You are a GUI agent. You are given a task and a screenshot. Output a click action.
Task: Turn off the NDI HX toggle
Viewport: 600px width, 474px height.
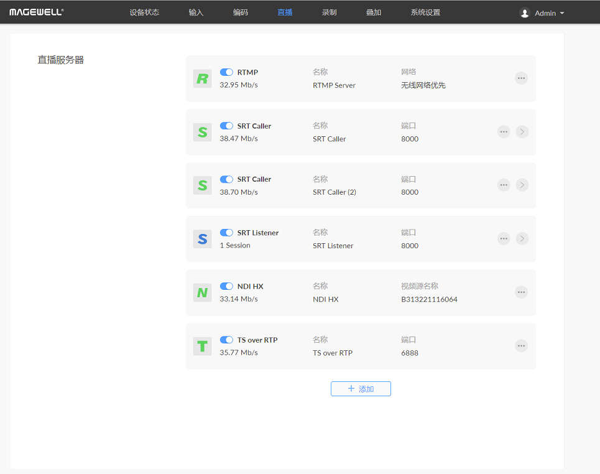pyautogui.click(x=226, y=286)
